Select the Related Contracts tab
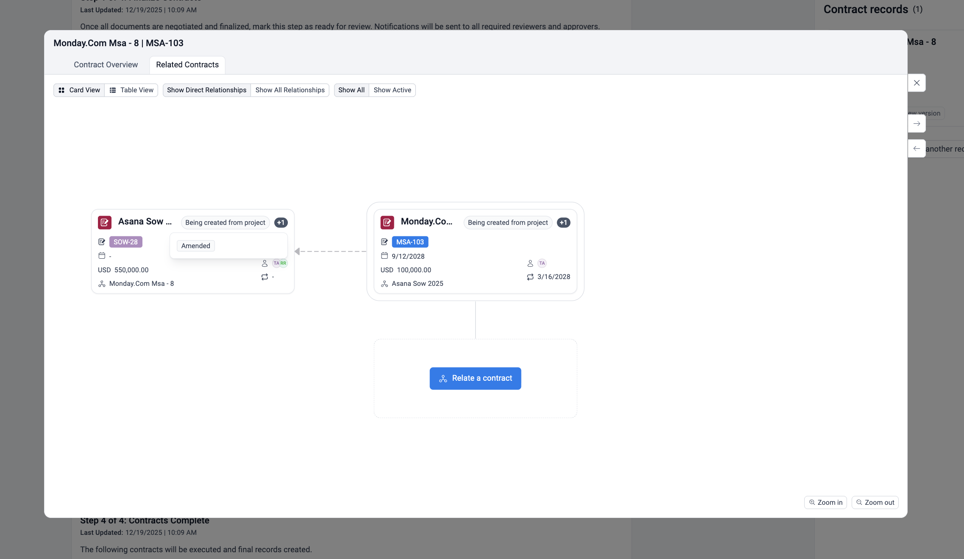 pyautogui.click(x=187, y=65)
